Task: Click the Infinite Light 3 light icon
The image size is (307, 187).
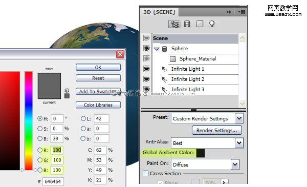Action: (x=164, y=89)
